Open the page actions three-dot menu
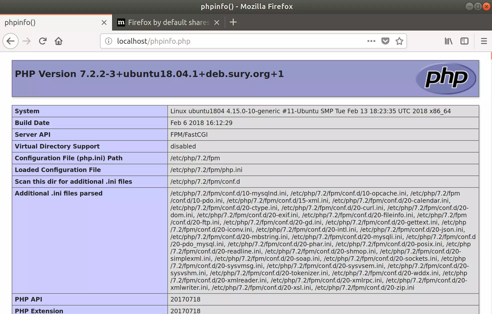This screenshot has width=492, height=314. (371, 41)
